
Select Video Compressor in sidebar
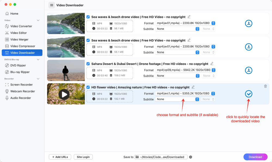pos(22,46)
